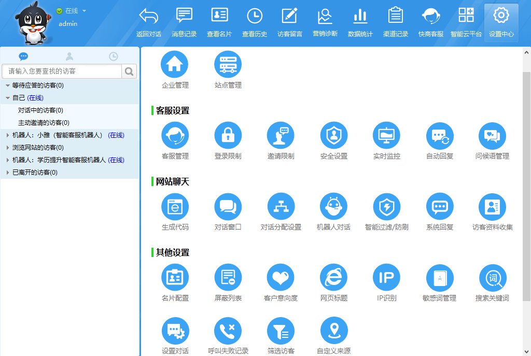Viewport: 531px width, 356px height.
Task: Open the 敏感词管理 icon
Action: tap(439, 278)
